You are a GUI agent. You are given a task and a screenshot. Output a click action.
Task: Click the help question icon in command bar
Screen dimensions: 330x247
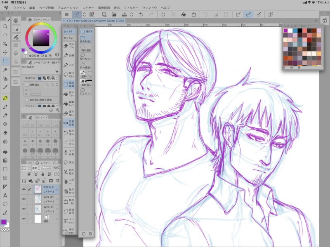coord(271,14)
